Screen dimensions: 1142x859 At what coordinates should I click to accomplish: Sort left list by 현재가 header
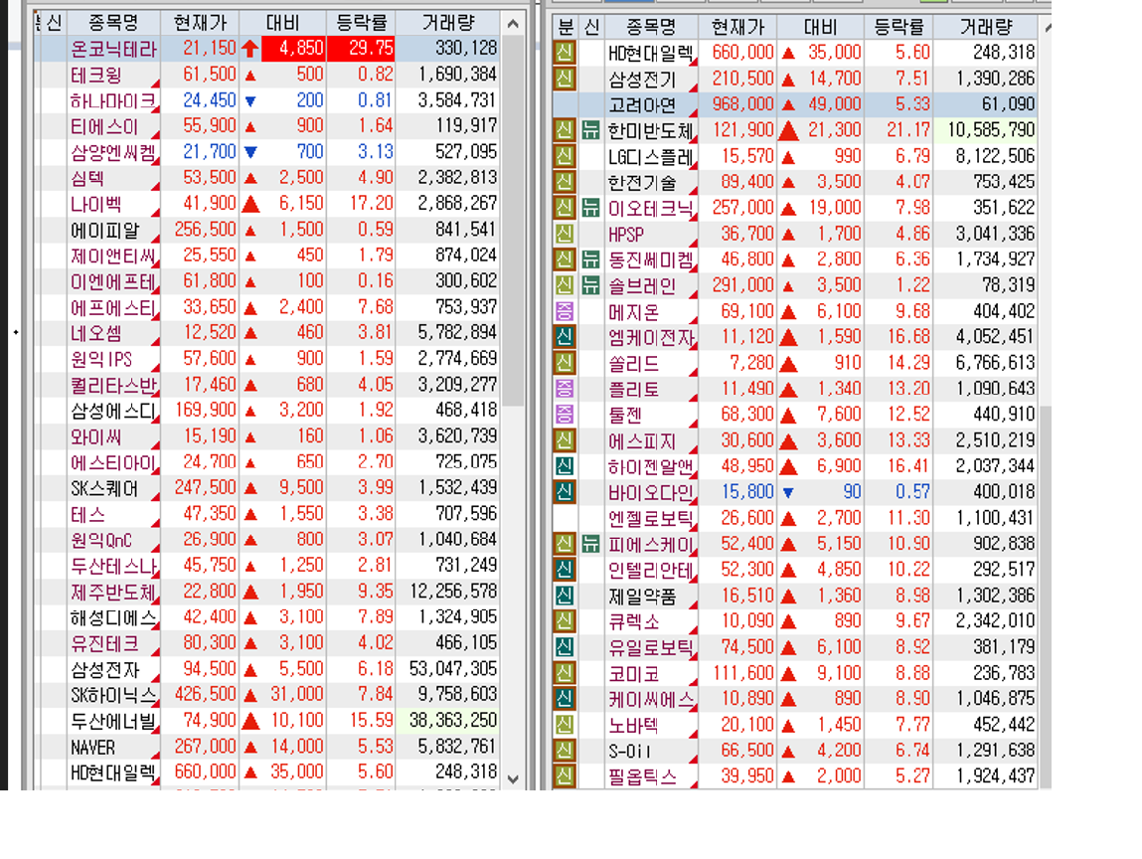(200, 23)
